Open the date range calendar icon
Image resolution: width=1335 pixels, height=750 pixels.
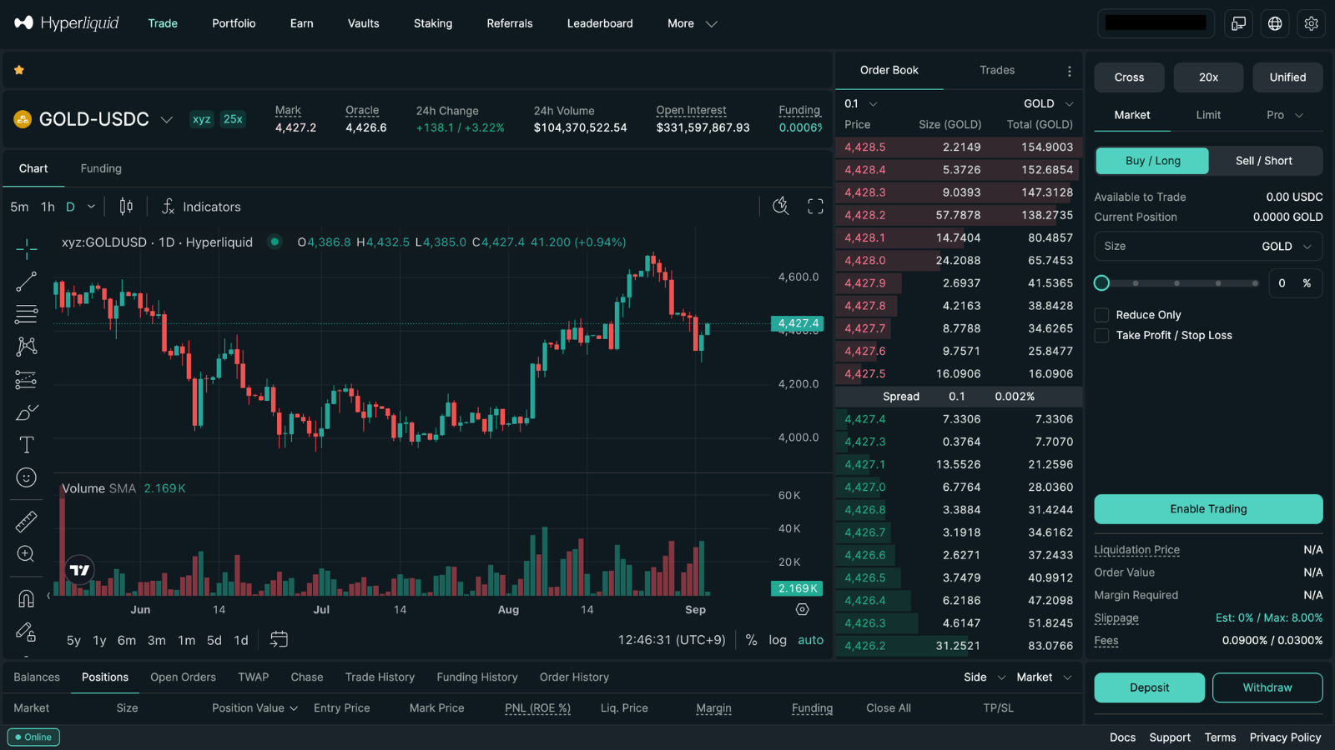(279, 639)
